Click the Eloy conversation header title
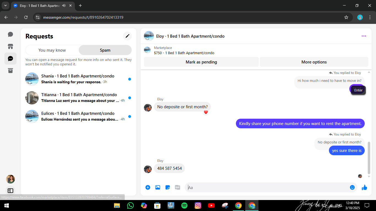Screen dimensions: 376x211 [x=190, y=36]
